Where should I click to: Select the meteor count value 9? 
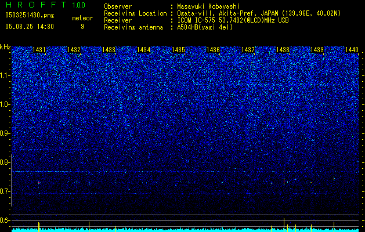(82, 27)
